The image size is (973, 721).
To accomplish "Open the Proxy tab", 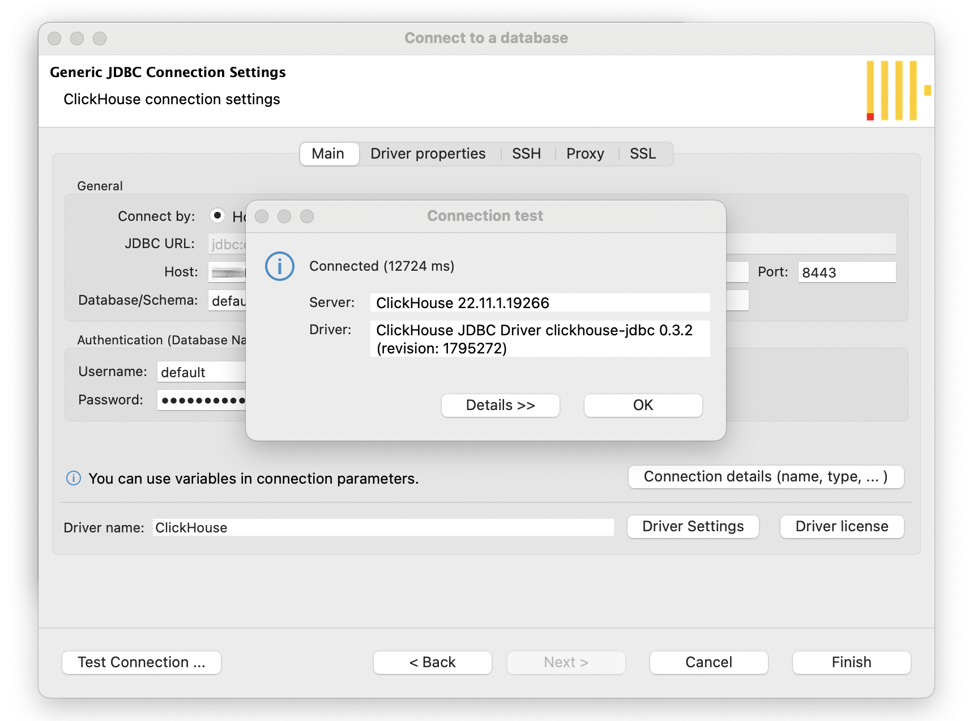I will [585, 153].
